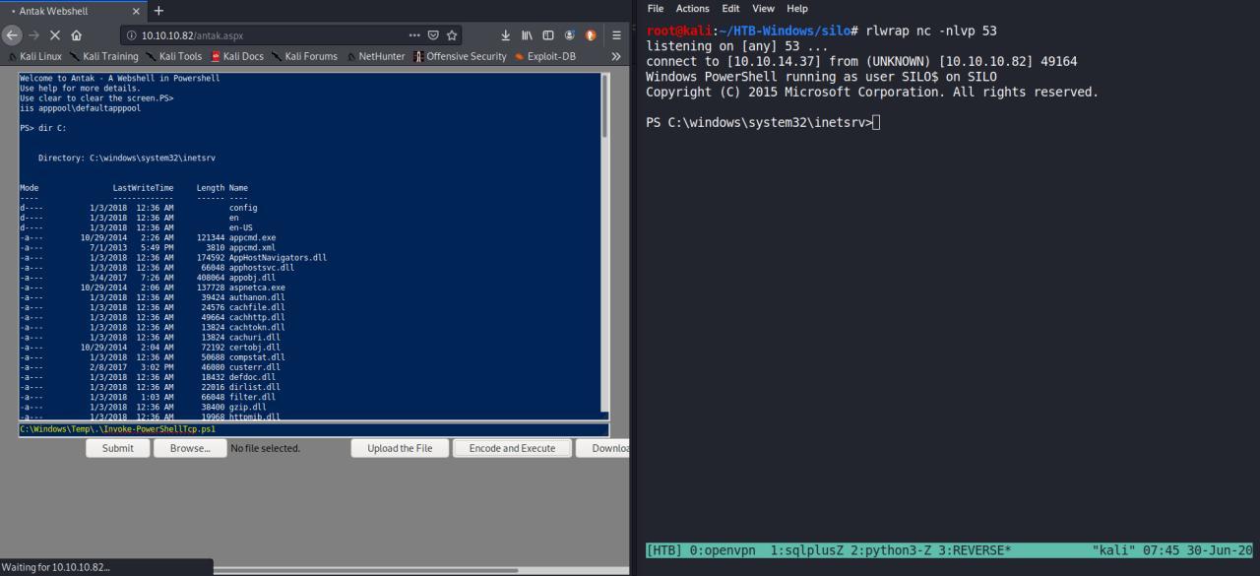Click 'Waiting for 10.10.10.82...' status text

point(56,567)
